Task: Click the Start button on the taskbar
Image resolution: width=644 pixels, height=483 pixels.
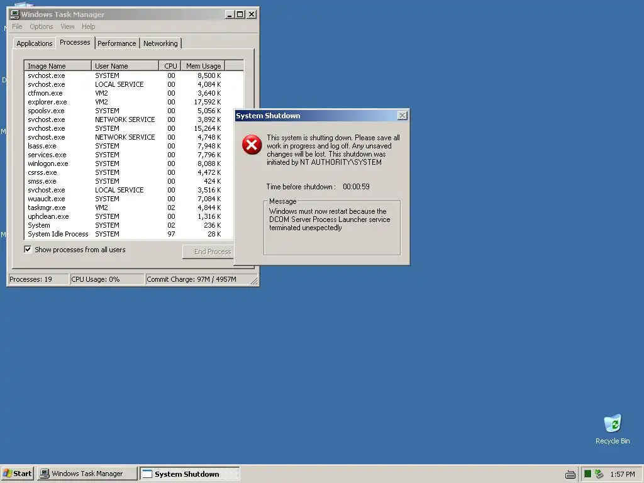Action: [x=17, y=474]
